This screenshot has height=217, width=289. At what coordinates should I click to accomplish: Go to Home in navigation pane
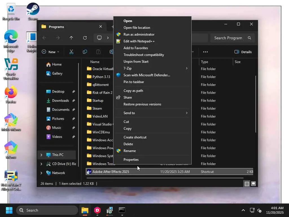pyautogui.click(x=57, y=64)
